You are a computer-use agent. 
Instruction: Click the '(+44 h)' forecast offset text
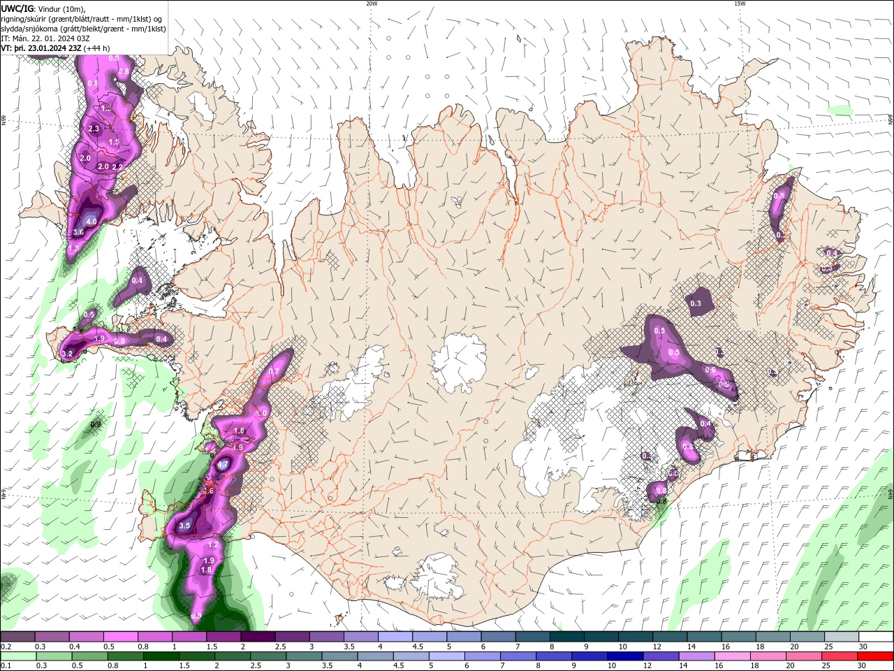coord(97,48)
